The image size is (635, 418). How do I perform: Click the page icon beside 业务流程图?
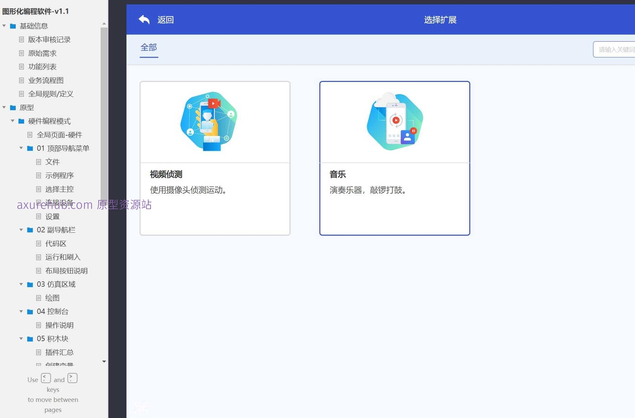pos(21,80)
